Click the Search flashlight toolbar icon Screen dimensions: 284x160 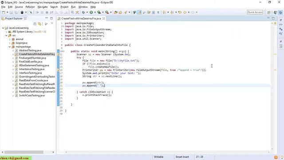pyautogui.click(x=126, y=12)
